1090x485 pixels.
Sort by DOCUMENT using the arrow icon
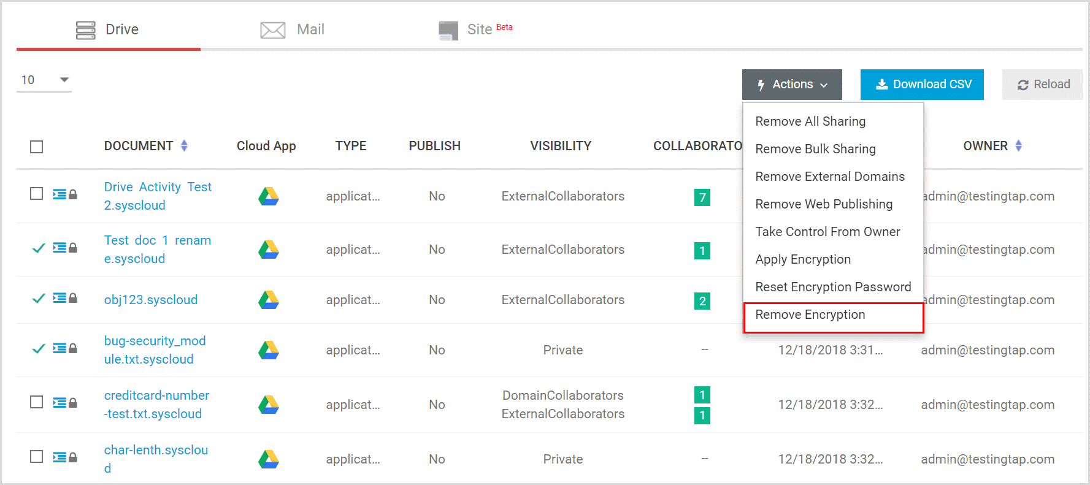(184, 146)
